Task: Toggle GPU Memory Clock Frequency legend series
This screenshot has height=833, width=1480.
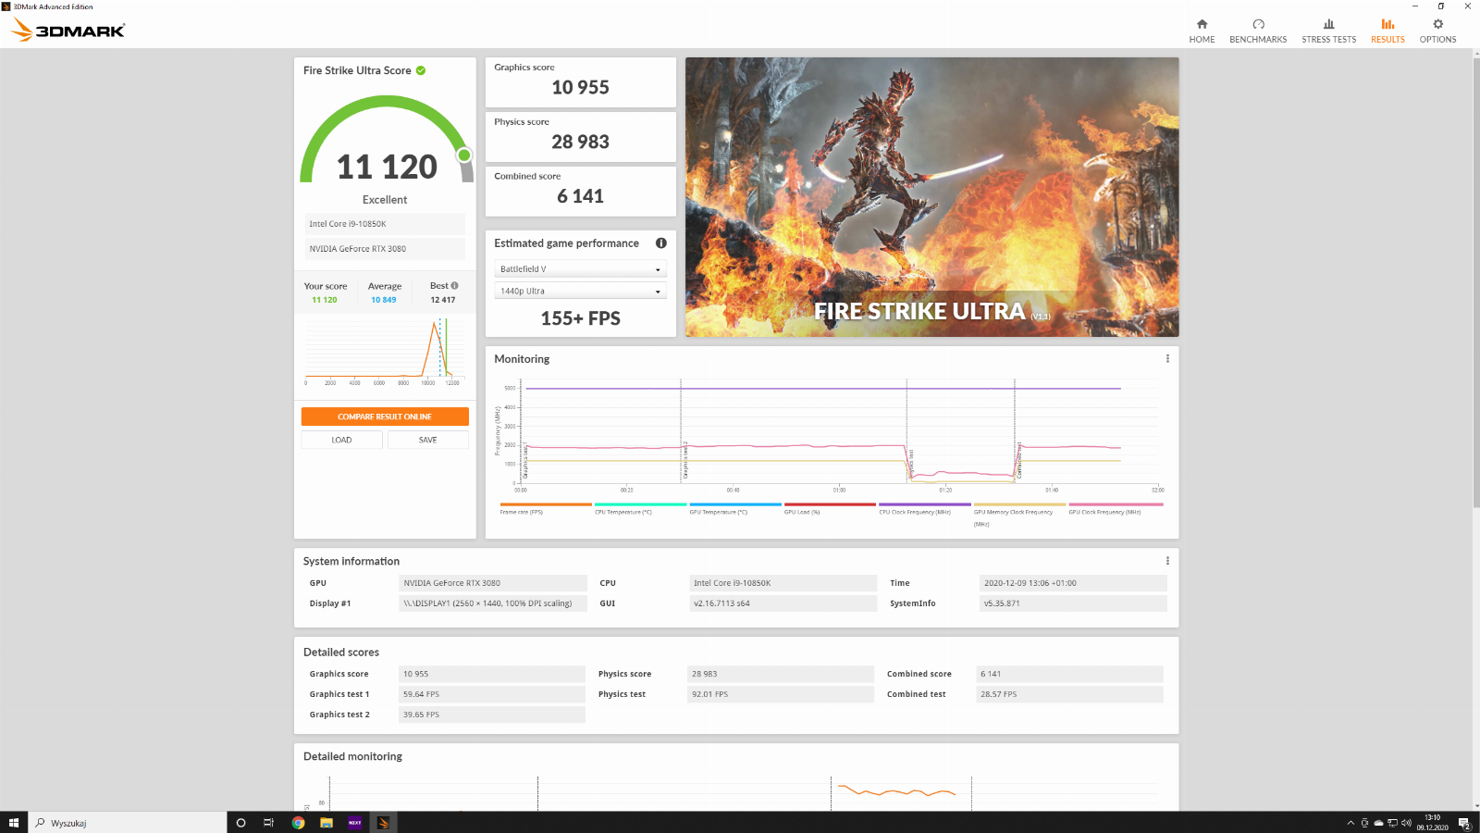Action: click(1019, 515)
